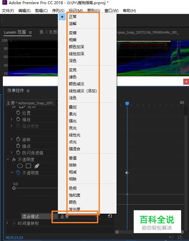This screenshot has width=189, height=241.
Task: Click the opacity keyframe diamond on timeline
Action: point(127,173)
